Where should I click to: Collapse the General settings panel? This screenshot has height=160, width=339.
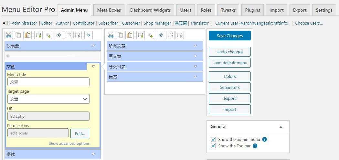click(281, 127)
